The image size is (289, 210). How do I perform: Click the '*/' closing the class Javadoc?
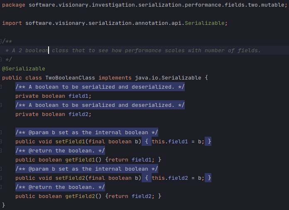[x=9, y=59]
